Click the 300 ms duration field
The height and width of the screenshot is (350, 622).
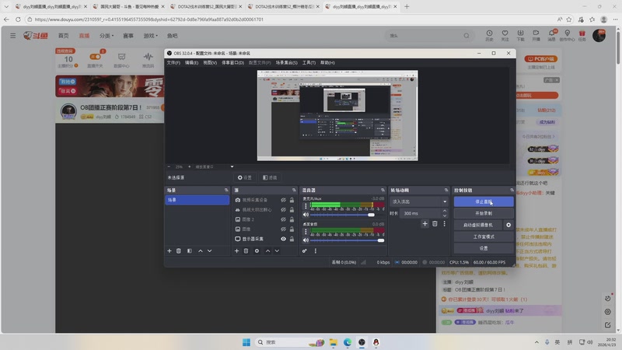pyautogui.click(x=421, y=213)
